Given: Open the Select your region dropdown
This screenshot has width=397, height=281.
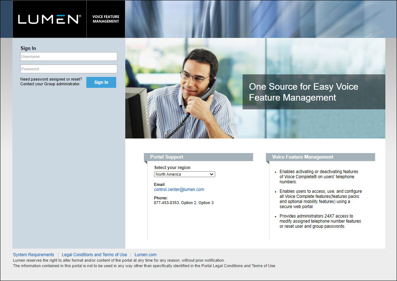Looking at the screenshot, I should click(x=184, y=174).
